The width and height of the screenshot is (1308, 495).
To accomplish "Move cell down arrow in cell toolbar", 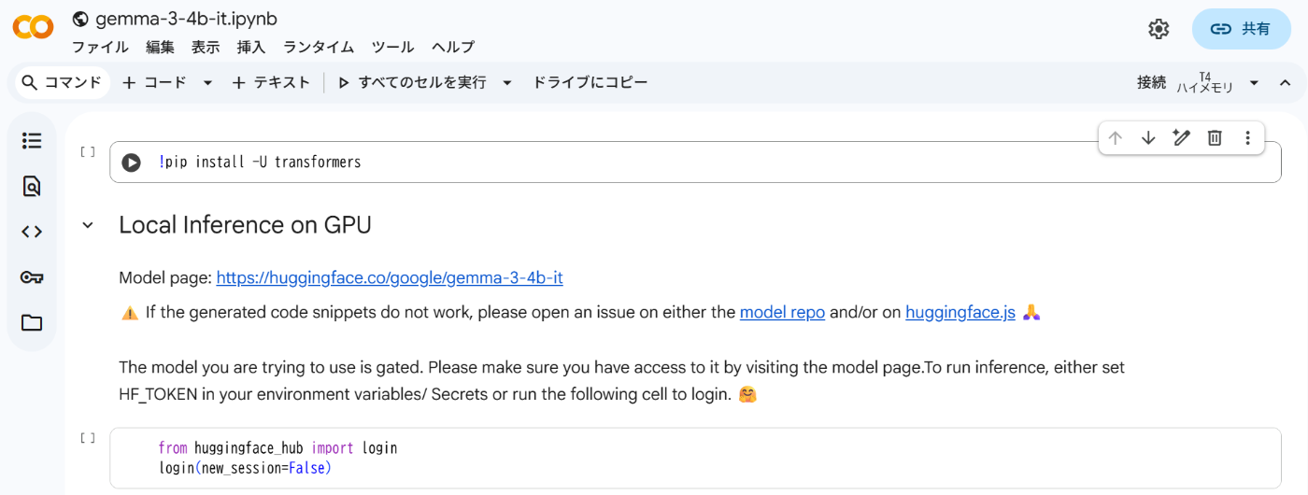I will point(1148,138).
